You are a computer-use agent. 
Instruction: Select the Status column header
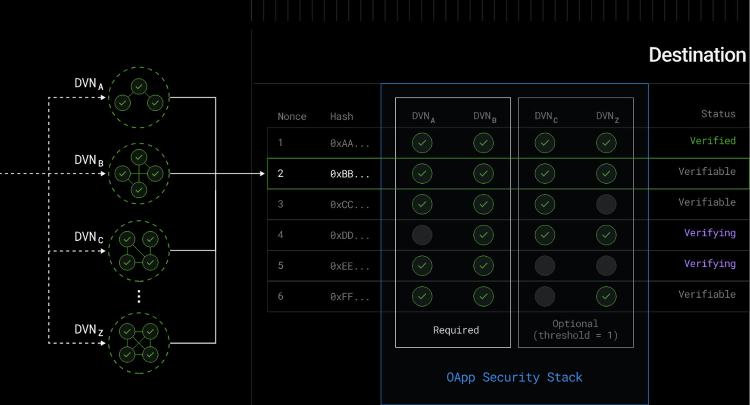[718, 114]
